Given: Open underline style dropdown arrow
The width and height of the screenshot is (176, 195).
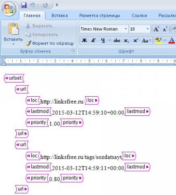Looking at the screenshot, I should (109, 40).
